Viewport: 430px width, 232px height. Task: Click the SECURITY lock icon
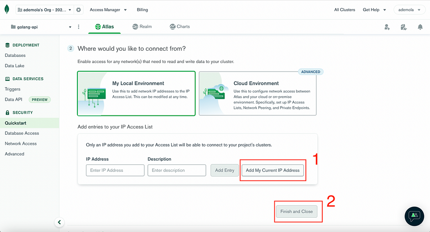pos(7,113)
